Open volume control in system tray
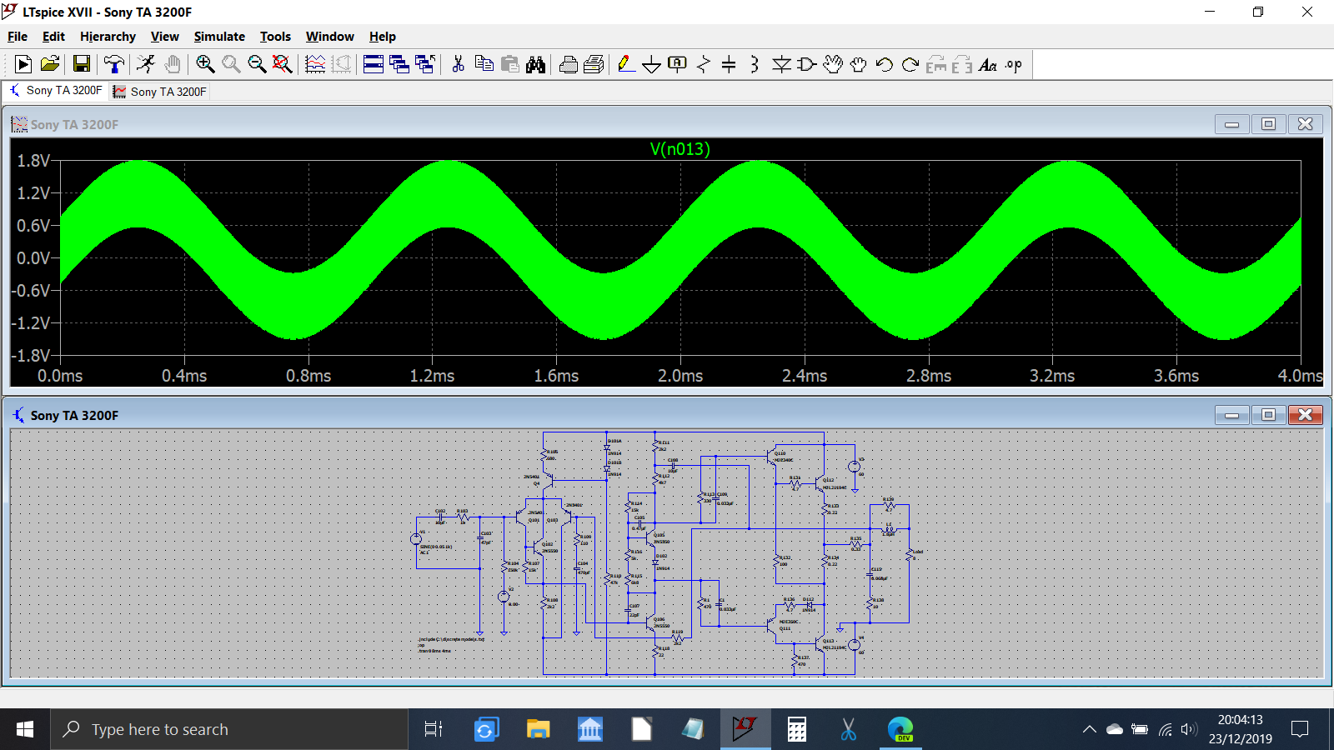 coord(1189,729)
